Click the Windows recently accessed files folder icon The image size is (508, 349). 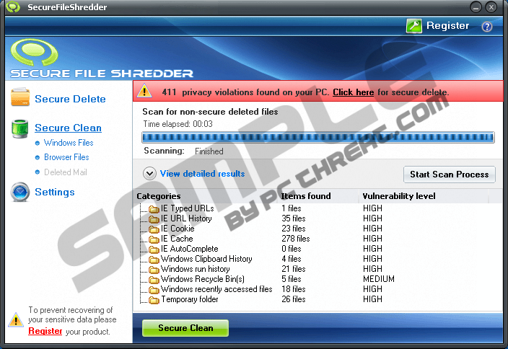click(154, 289)
